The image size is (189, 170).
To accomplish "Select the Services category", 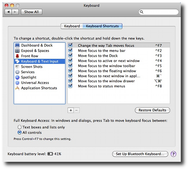I will (40, 72).
